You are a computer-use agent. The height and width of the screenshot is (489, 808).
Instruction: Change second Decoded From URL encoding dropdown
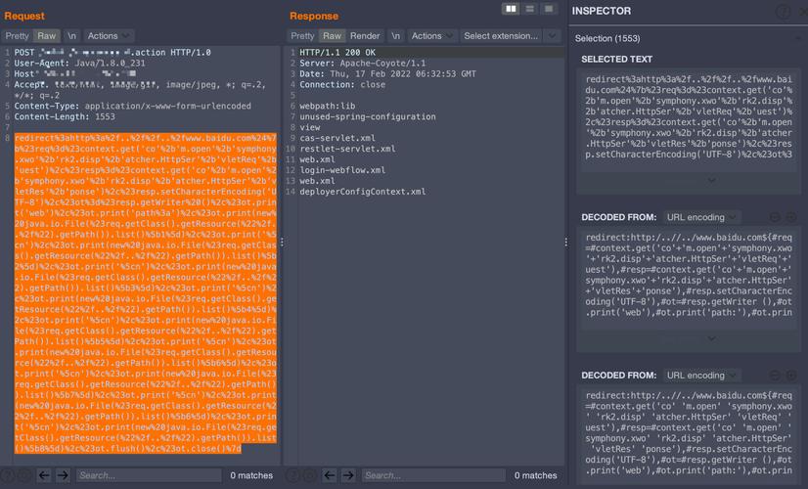click(701, 376)
